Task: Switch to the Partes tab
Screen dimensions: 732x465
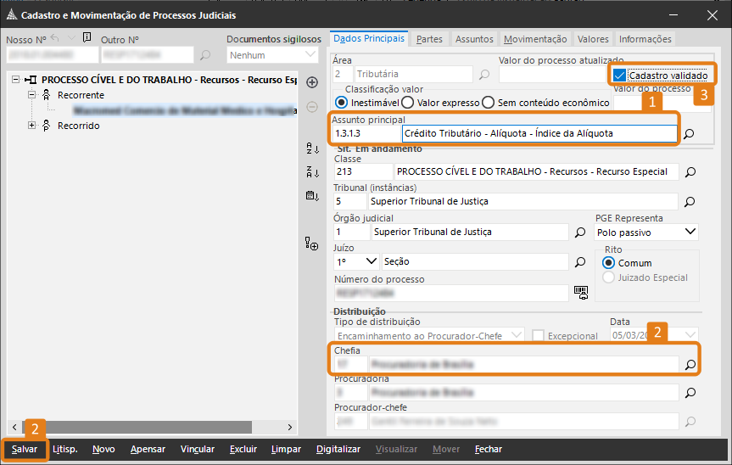Action: pos(430,39)
